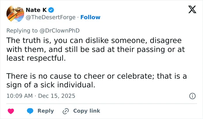Follow @TheDesertForge via the Follow link
The width and height of the screenshot is (203, 119).
(x=90, y=17)
